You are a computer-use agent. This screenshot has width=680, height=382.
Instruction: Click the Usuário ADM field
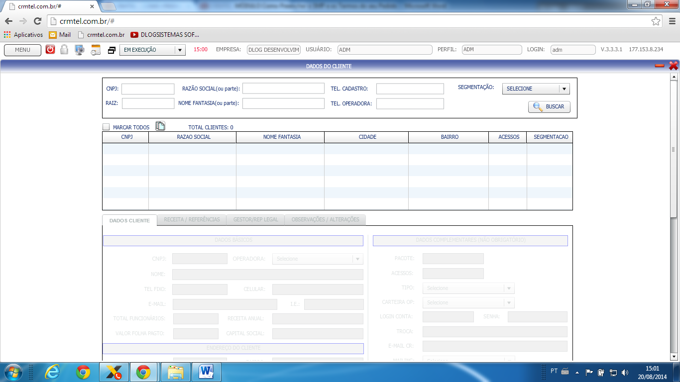click(x=385, y=50)
